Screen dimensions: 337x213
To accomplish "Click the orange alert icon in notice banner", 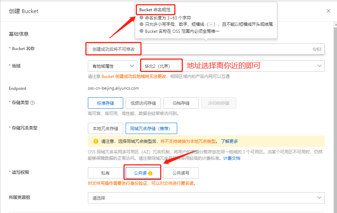I will 96,141.
